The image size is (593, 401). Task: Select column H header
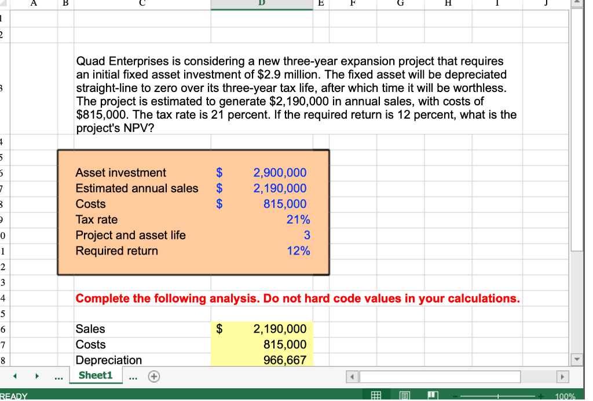[448, 4]
